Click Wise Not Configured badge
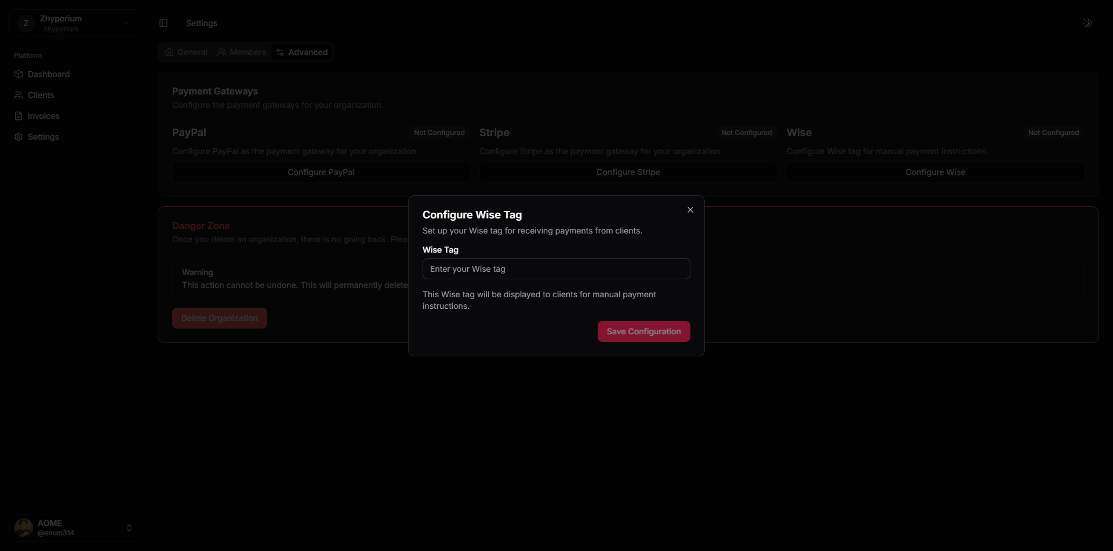 click(1053, 133)
